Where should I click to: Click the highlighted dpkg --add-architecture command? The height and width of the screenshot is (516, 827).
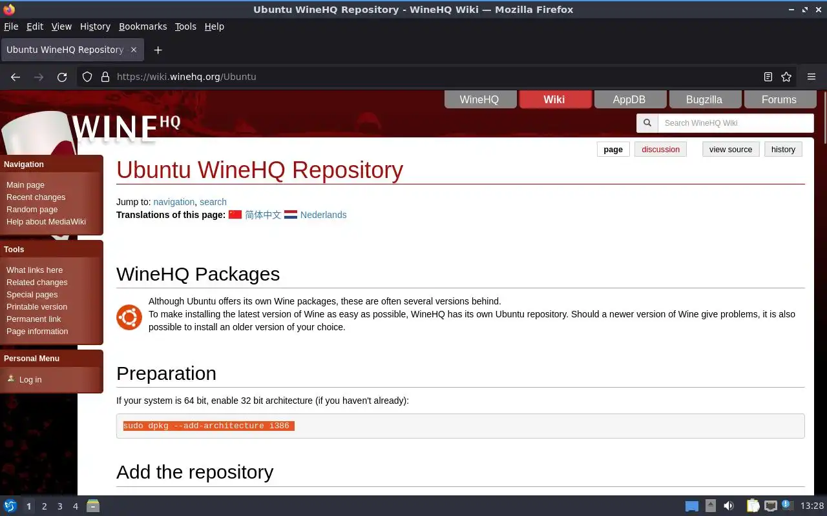[x=209, y=426]
